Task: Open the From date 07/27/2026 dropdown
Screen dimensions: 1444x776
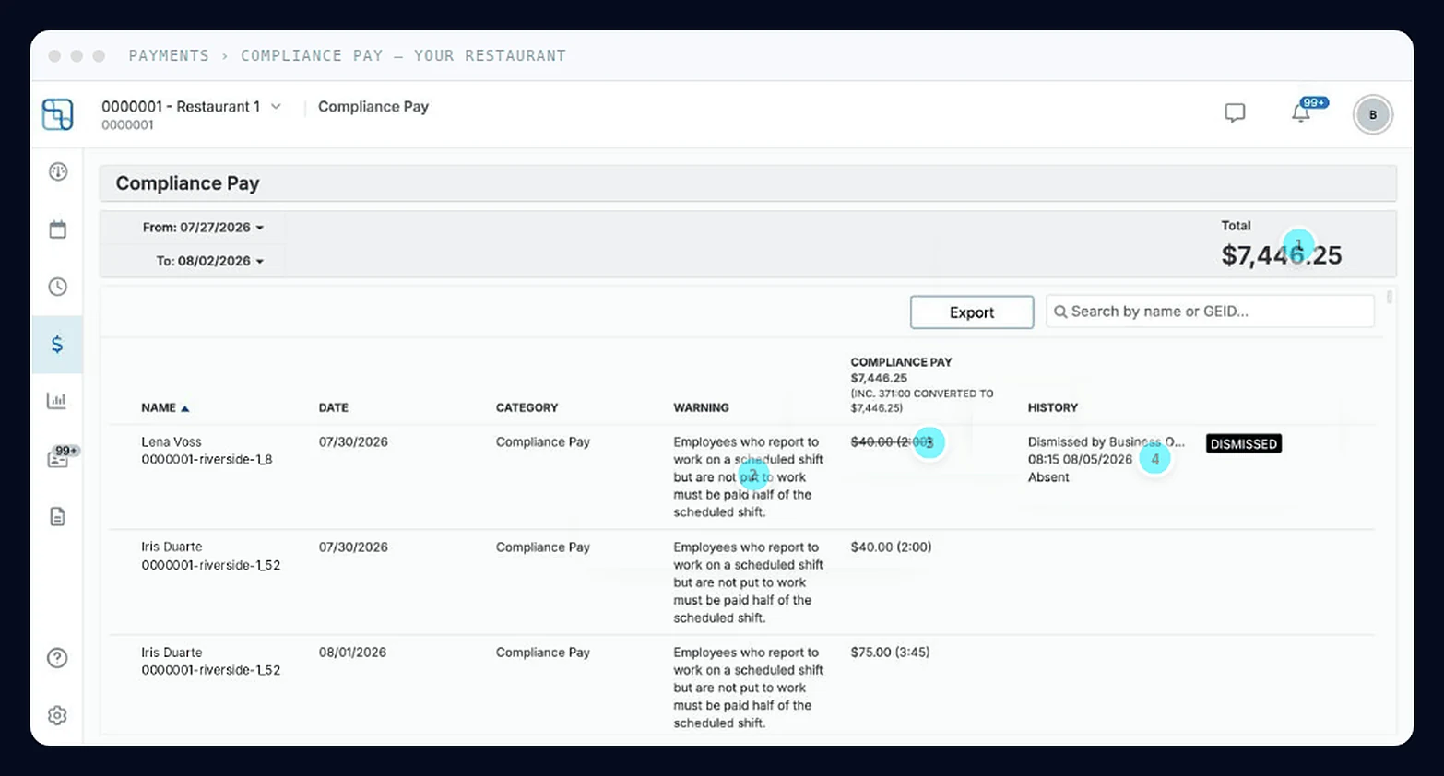Action: 203,227
